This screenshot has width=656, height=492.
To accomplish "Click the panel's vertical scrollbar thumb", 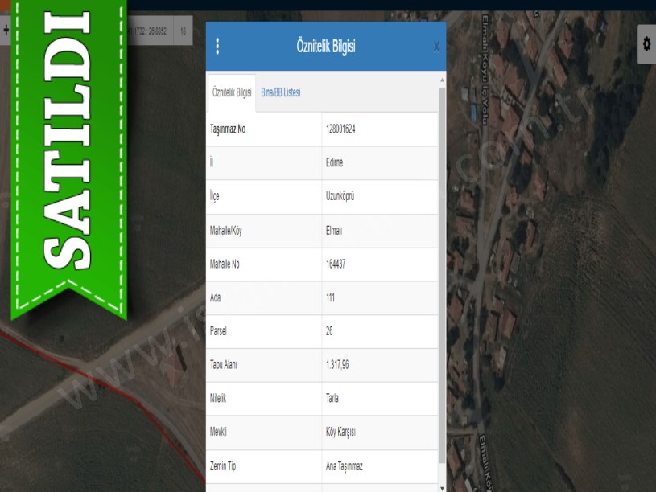I will click(x=441, y=273).
